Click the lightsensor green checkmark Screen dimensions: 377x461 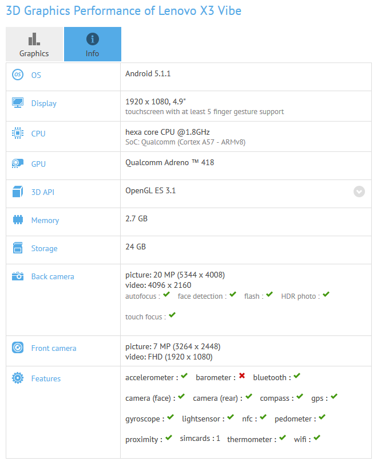click(231, 417)
